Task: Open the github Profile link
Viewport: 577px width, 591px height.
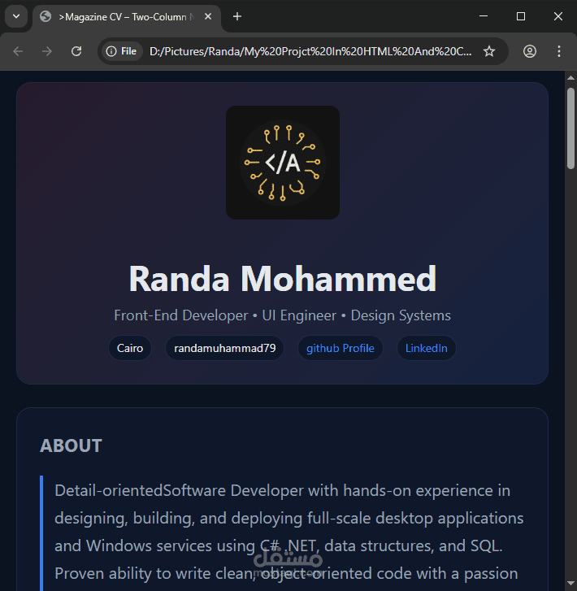Action: coord(341,348)
